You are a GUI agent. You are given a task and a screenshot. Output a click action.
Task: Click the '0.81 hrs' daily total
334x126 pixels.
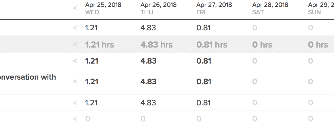click(x=212, y=45)
